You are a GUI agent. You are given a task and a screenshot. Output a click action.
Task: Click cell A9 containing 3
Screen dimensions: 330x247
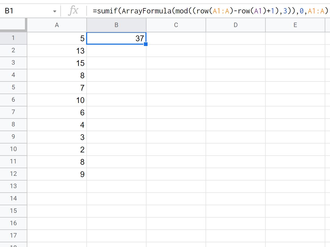(57, 137)
